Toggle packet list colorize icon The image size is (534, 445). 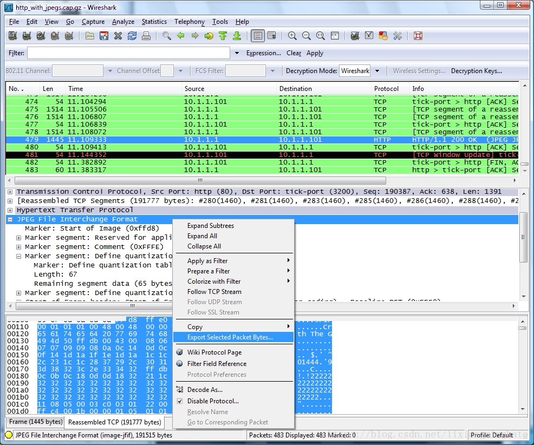[258, 36]
